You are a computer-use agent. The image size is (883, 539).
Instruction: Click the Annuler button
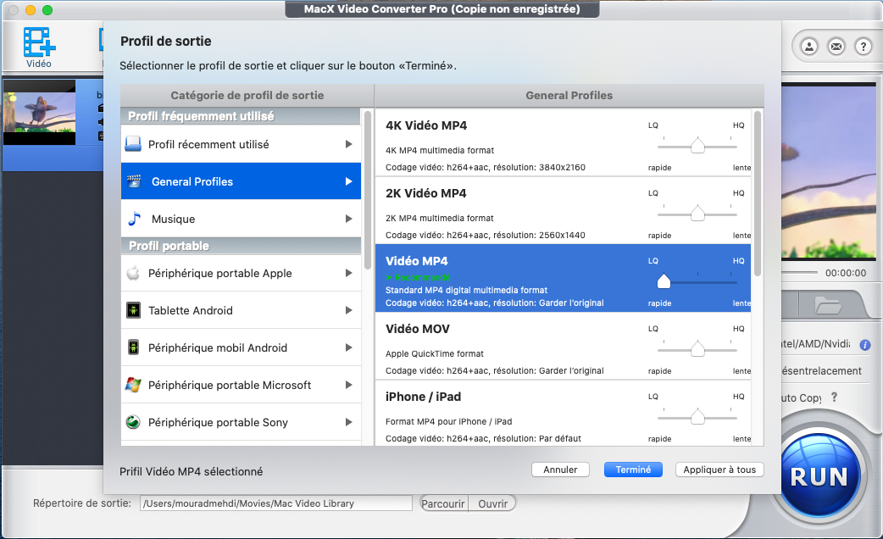pos(560,470)
